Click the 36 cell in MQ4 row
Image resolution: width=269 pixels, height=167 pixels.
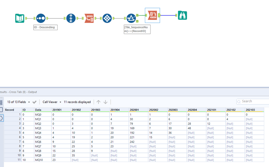pyautogui.click(x=177, y=133)
